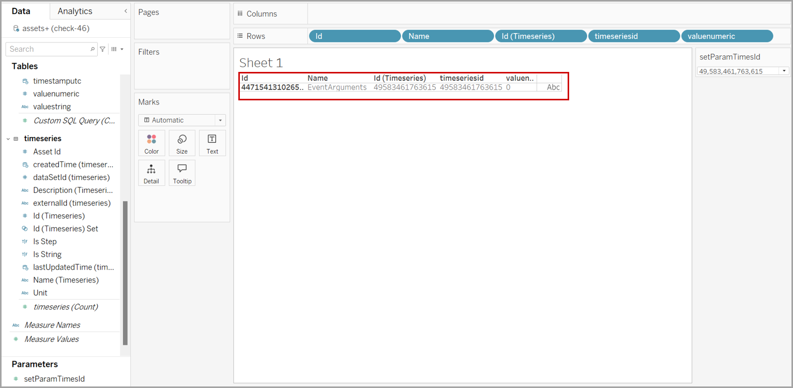Click the Id (Timeseries) pill in Rows
This screenshot has width=793, height=388.
tap(541, 36)
